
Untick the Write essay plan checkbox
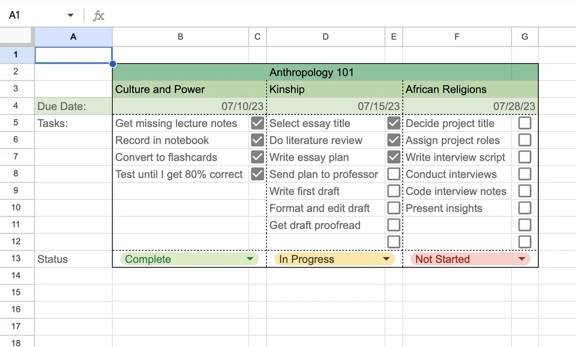393,157
